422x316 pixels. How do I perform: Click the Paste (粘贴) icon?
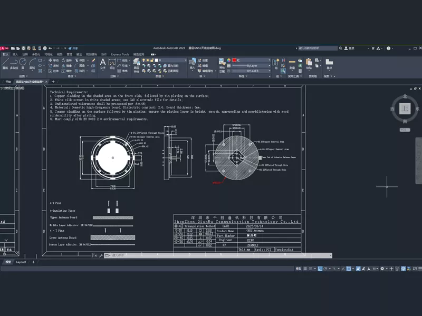point(309,64)
